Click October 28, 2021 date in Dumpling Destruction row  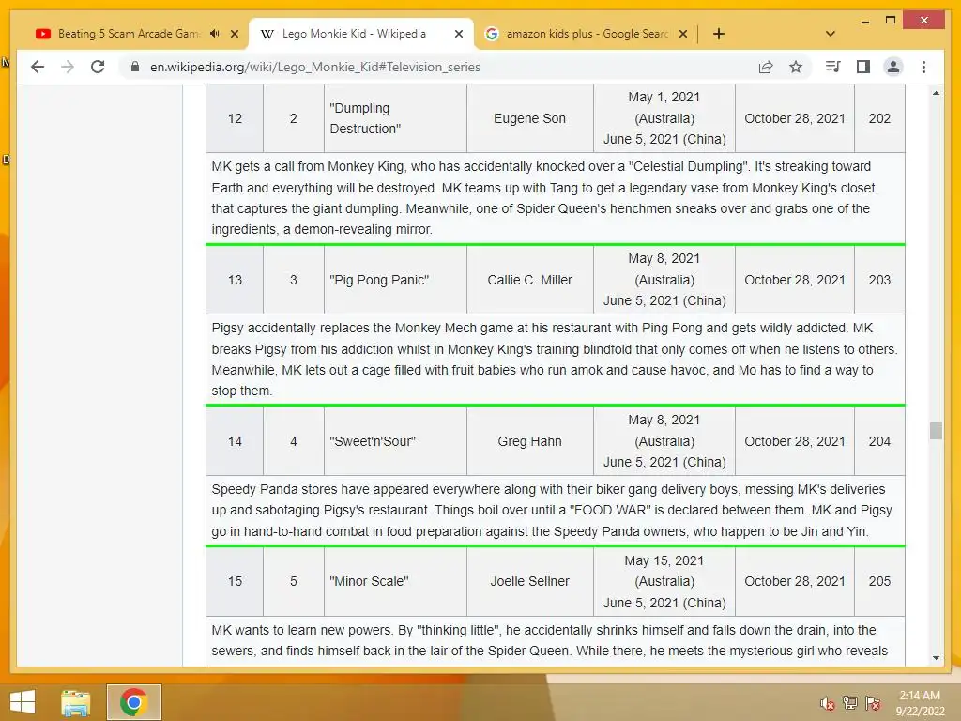pyautogui.click(x=794, y=118)
